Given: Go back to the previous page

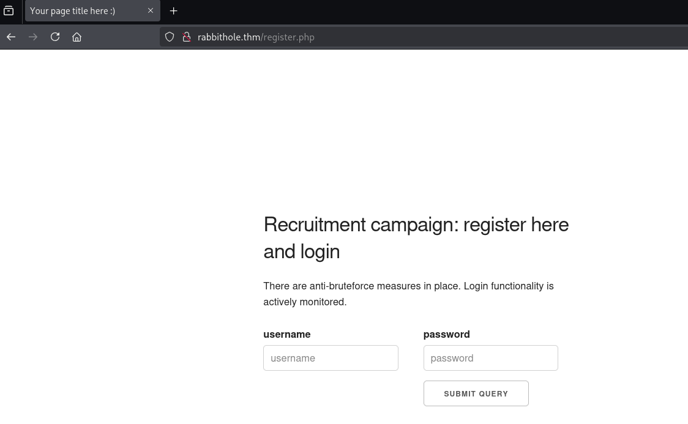Looking at the screenshot, I should (11, 37).
